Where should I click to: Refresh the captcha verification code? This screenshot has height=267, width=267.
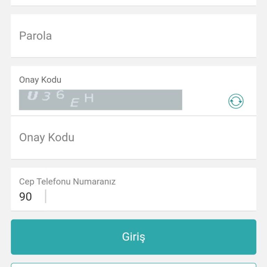[x=236, y=101]
